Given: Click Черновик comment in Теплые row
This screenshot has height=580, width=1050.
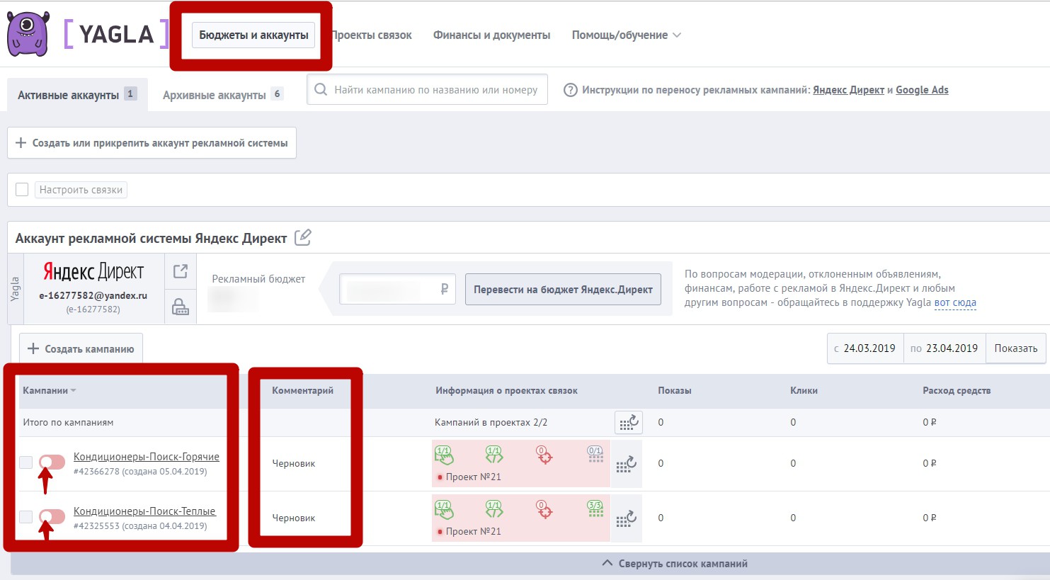Looking at the screenshot, I should pos(294,518).
